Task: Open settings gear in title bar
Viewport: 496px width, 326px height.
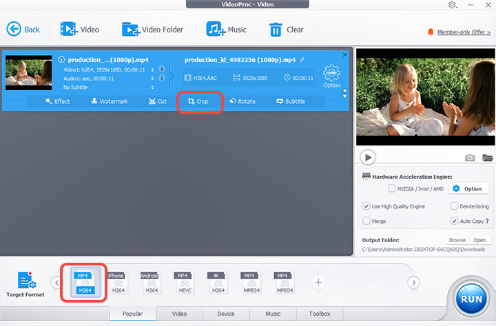Action: point(453,5)
